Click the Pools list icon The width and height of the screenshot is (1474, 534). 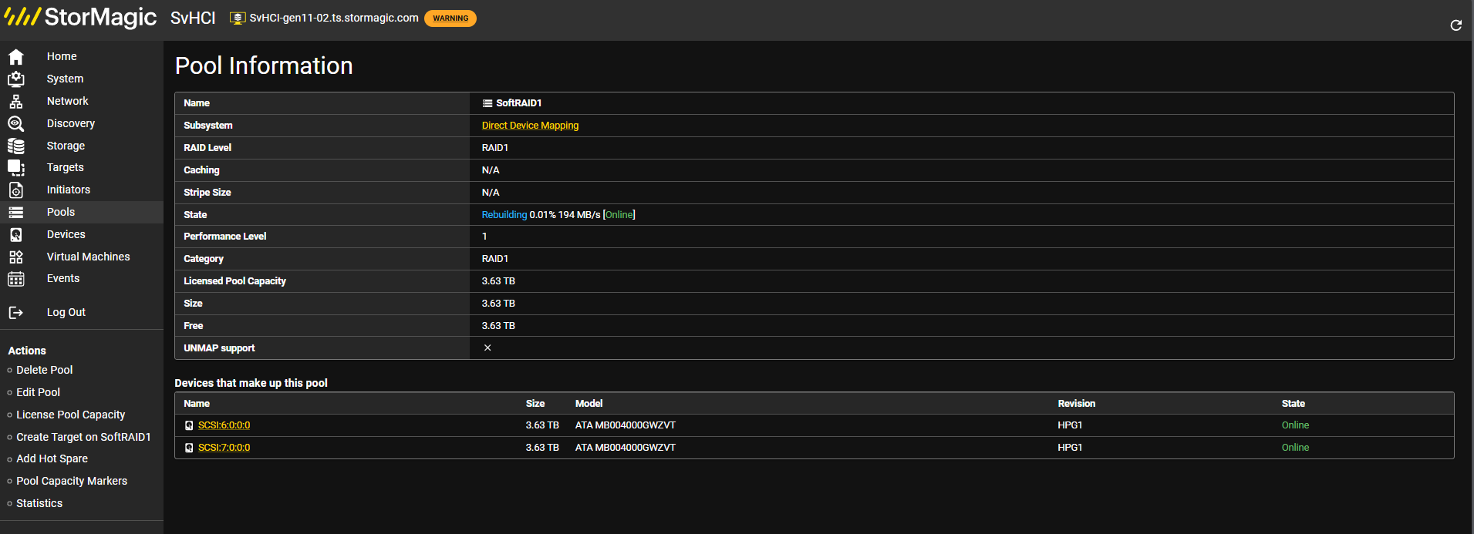[x=15, y=212]
